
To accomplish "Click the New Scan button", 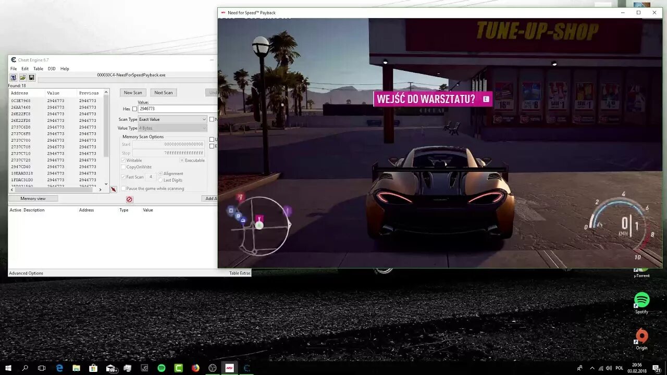I will pyautogui.click(x=133, y=93).
